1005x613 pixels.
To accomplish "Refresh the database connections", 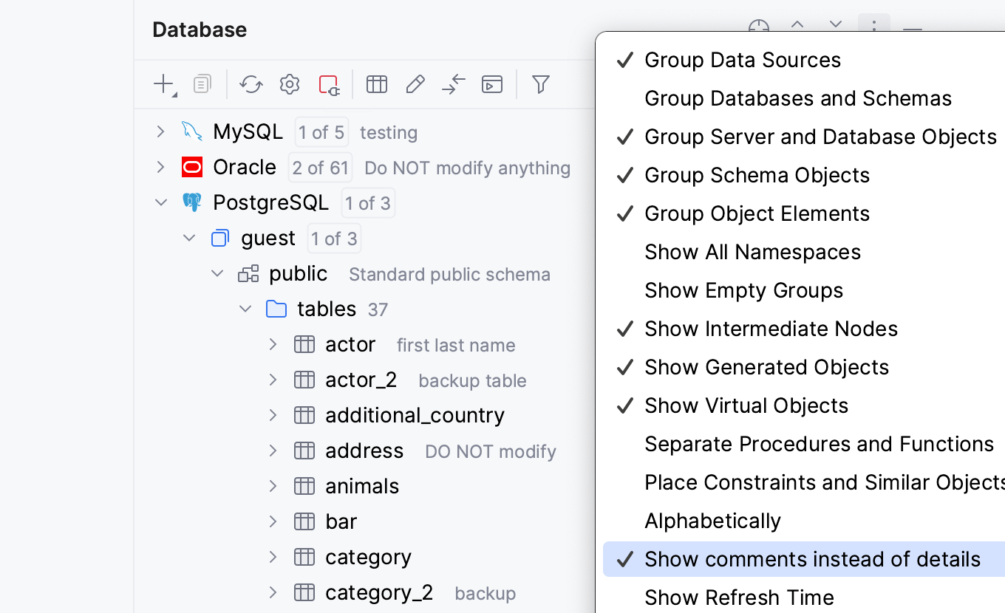I will (x=251, y=84).
